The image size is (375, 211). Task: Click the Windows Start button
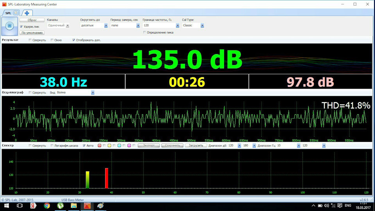click(x=6, y=206)
